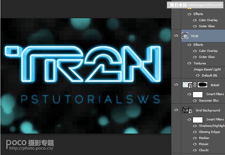Click the glowing TR2N text on canvas
This screenshot has height=155, width=225.
click(x=83, y=63)
